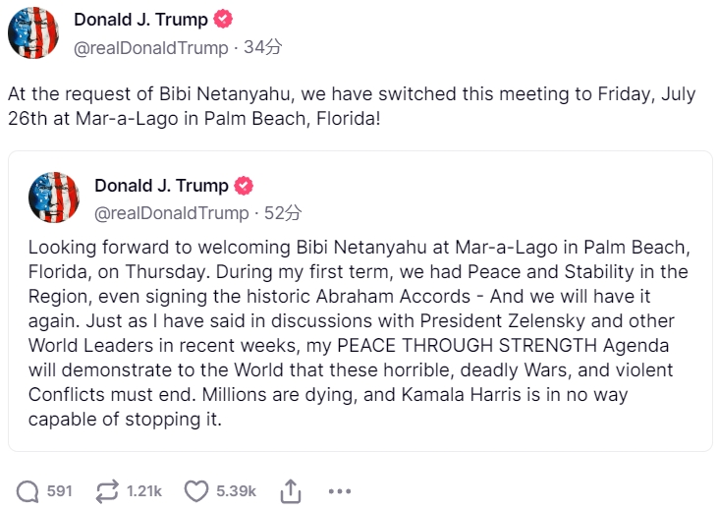Image resolution: width=719 pixels, height=510 pixels.
Task: Click the main post author name Donald J. Trump
Action: pos(139,20)
